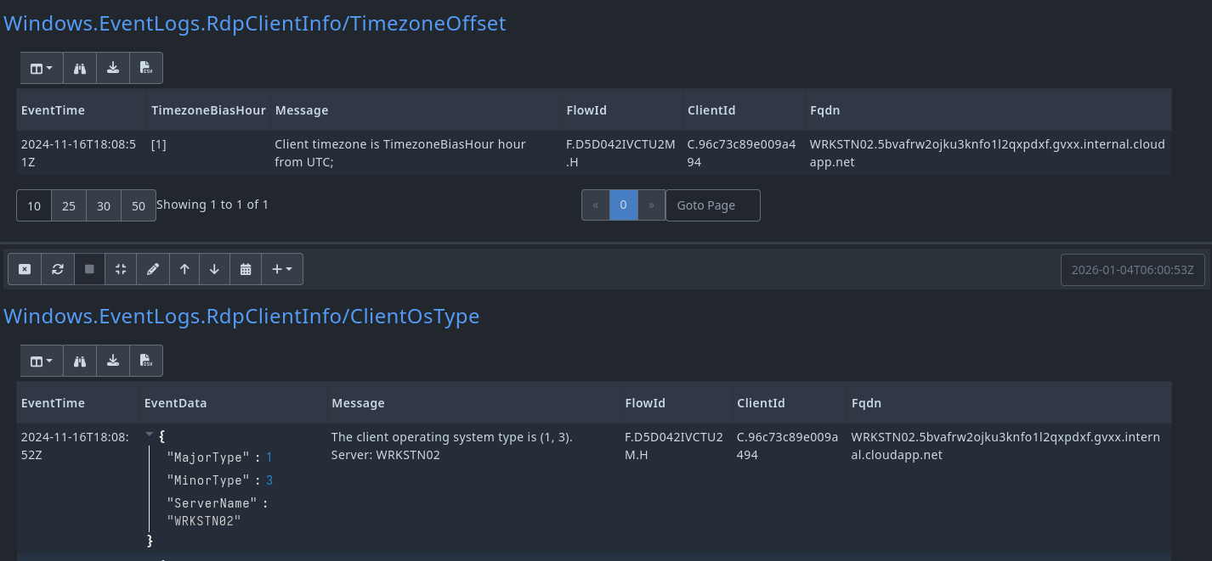Open the add cell plus dropdown
This screenshot has height=561, width=1212.
tap(281, 269)
